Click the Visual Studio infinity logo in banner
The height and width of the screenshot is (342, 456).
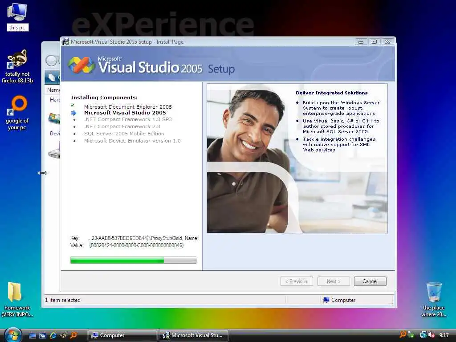click(x=81, y=65)
